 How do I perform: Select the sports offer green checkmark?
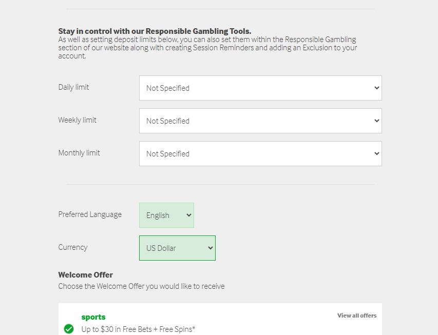pyautogui.click(x=69, y=329)
